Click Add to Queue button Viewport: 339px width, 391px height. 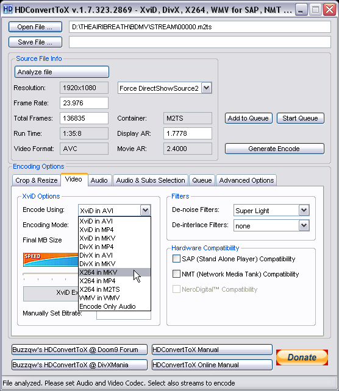point(248,118)
